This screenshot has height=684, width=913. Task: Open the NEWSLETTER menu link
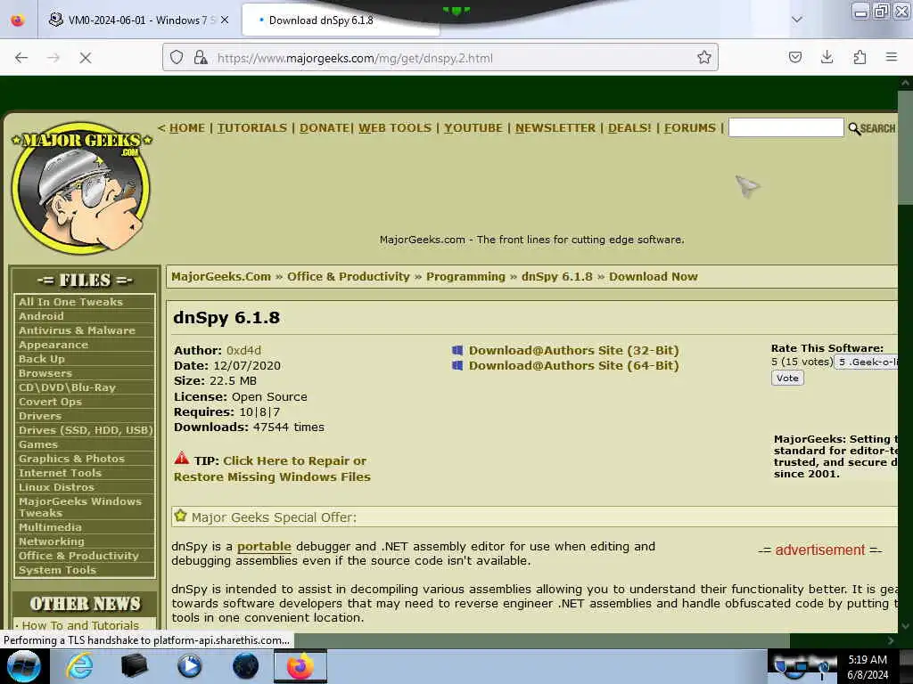click(x=555, y=128)
